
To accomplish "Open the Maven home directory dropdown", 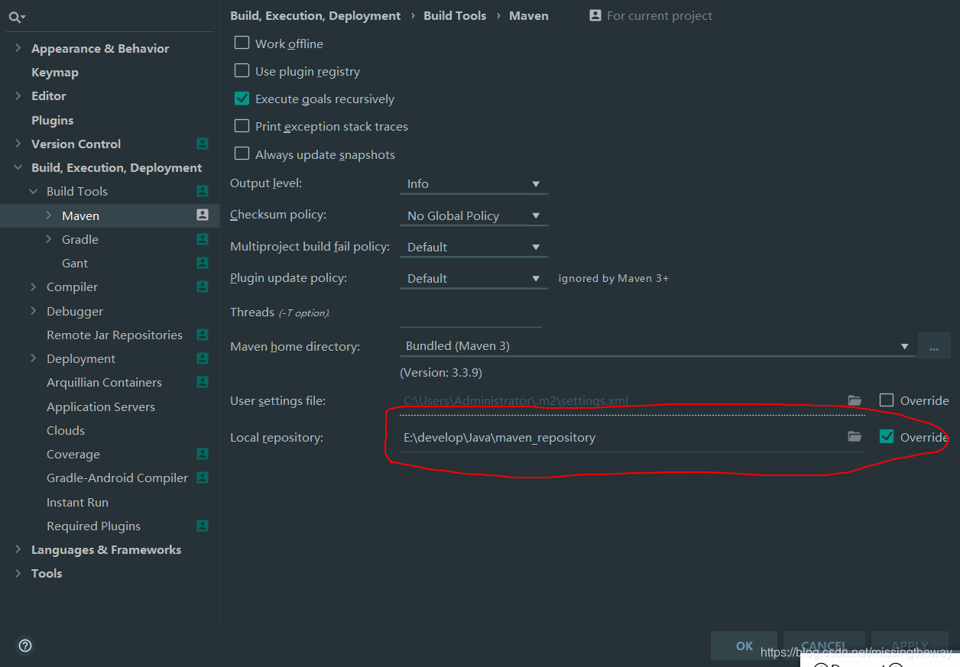I will (658, 346).
